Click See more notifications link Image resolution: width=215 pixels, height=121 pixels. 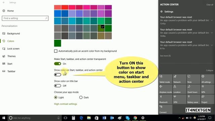coord(165,56)
